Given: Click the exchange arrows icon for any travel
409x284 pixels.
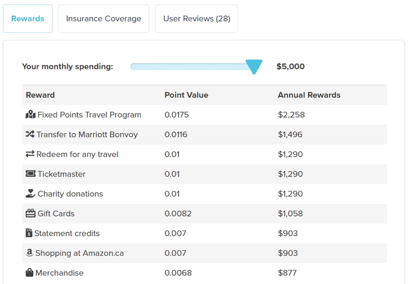Looking at the screenshot, I should (x=30, y=154).
